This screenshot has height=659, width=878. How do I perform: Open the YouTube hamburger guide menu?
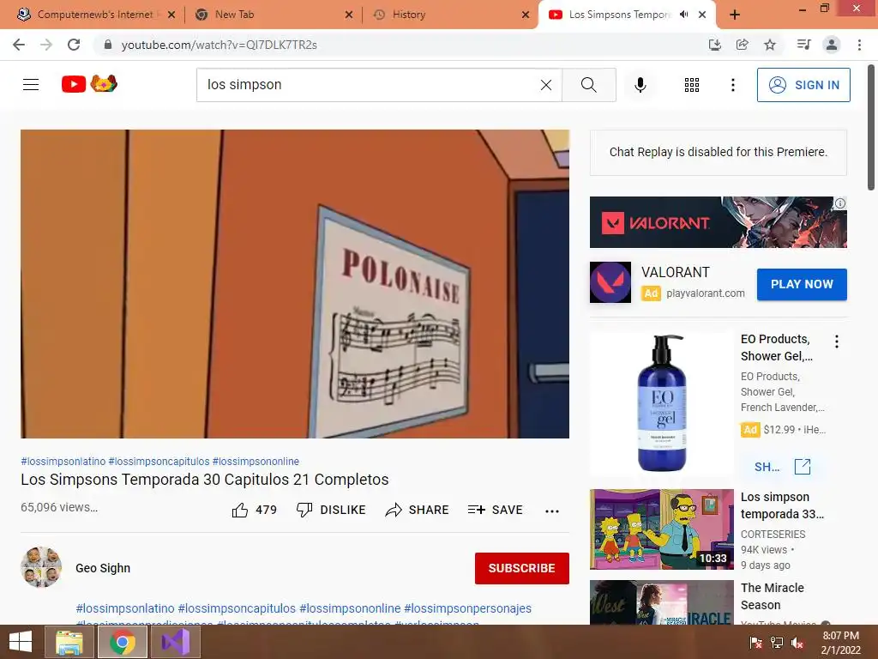31,85
